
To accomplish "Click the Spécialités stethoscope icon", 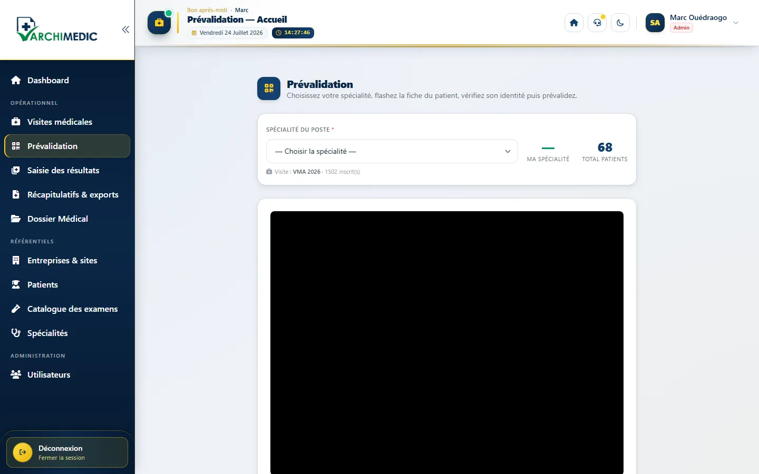I will click(x=16, y=333).
